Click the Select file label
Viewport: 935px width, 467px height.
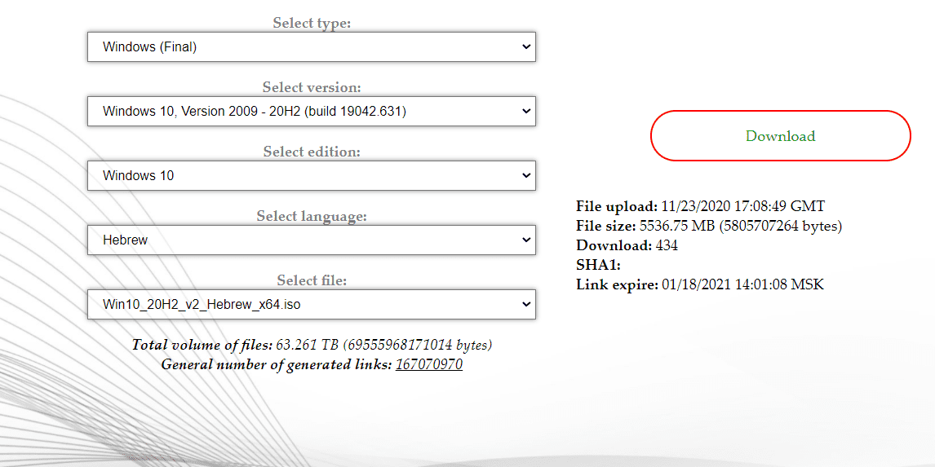click(312, 280)
